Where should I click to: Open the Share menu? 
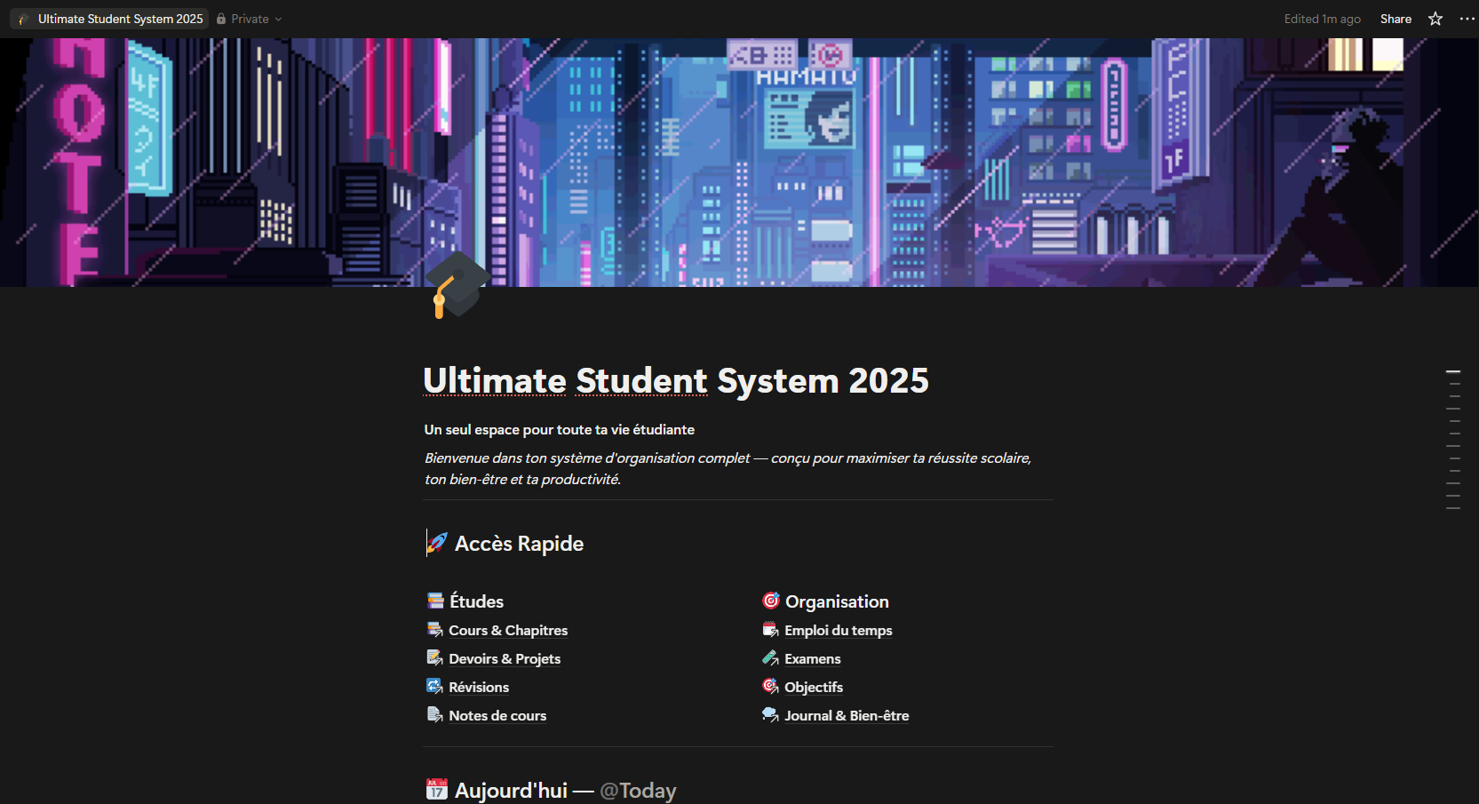coord(1396,19)
